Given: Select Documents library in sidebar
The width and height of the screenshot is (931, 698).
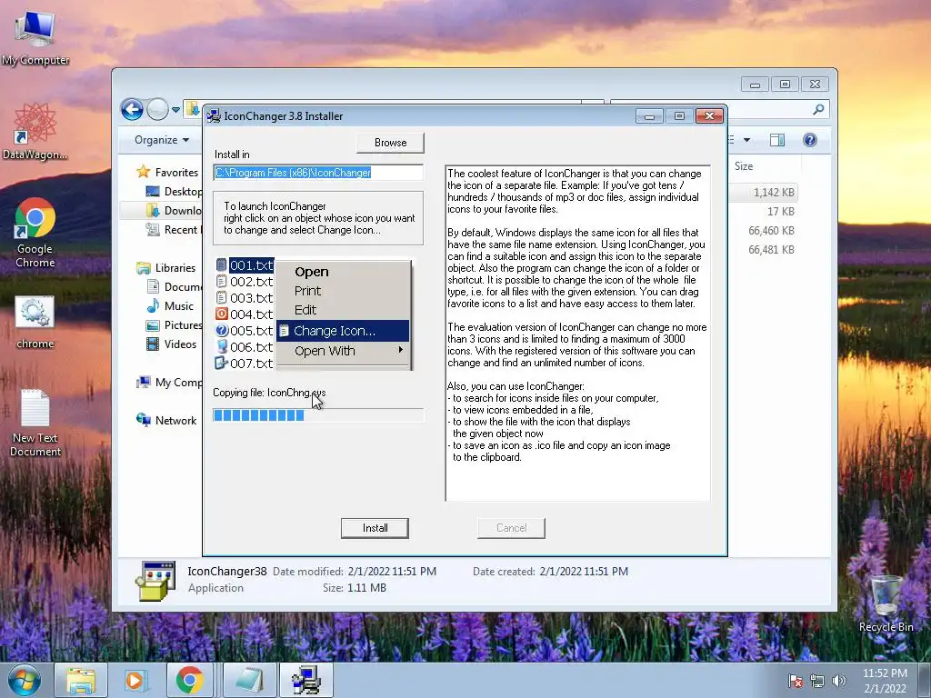Looking at the screenshot, I should click(174, 286).
